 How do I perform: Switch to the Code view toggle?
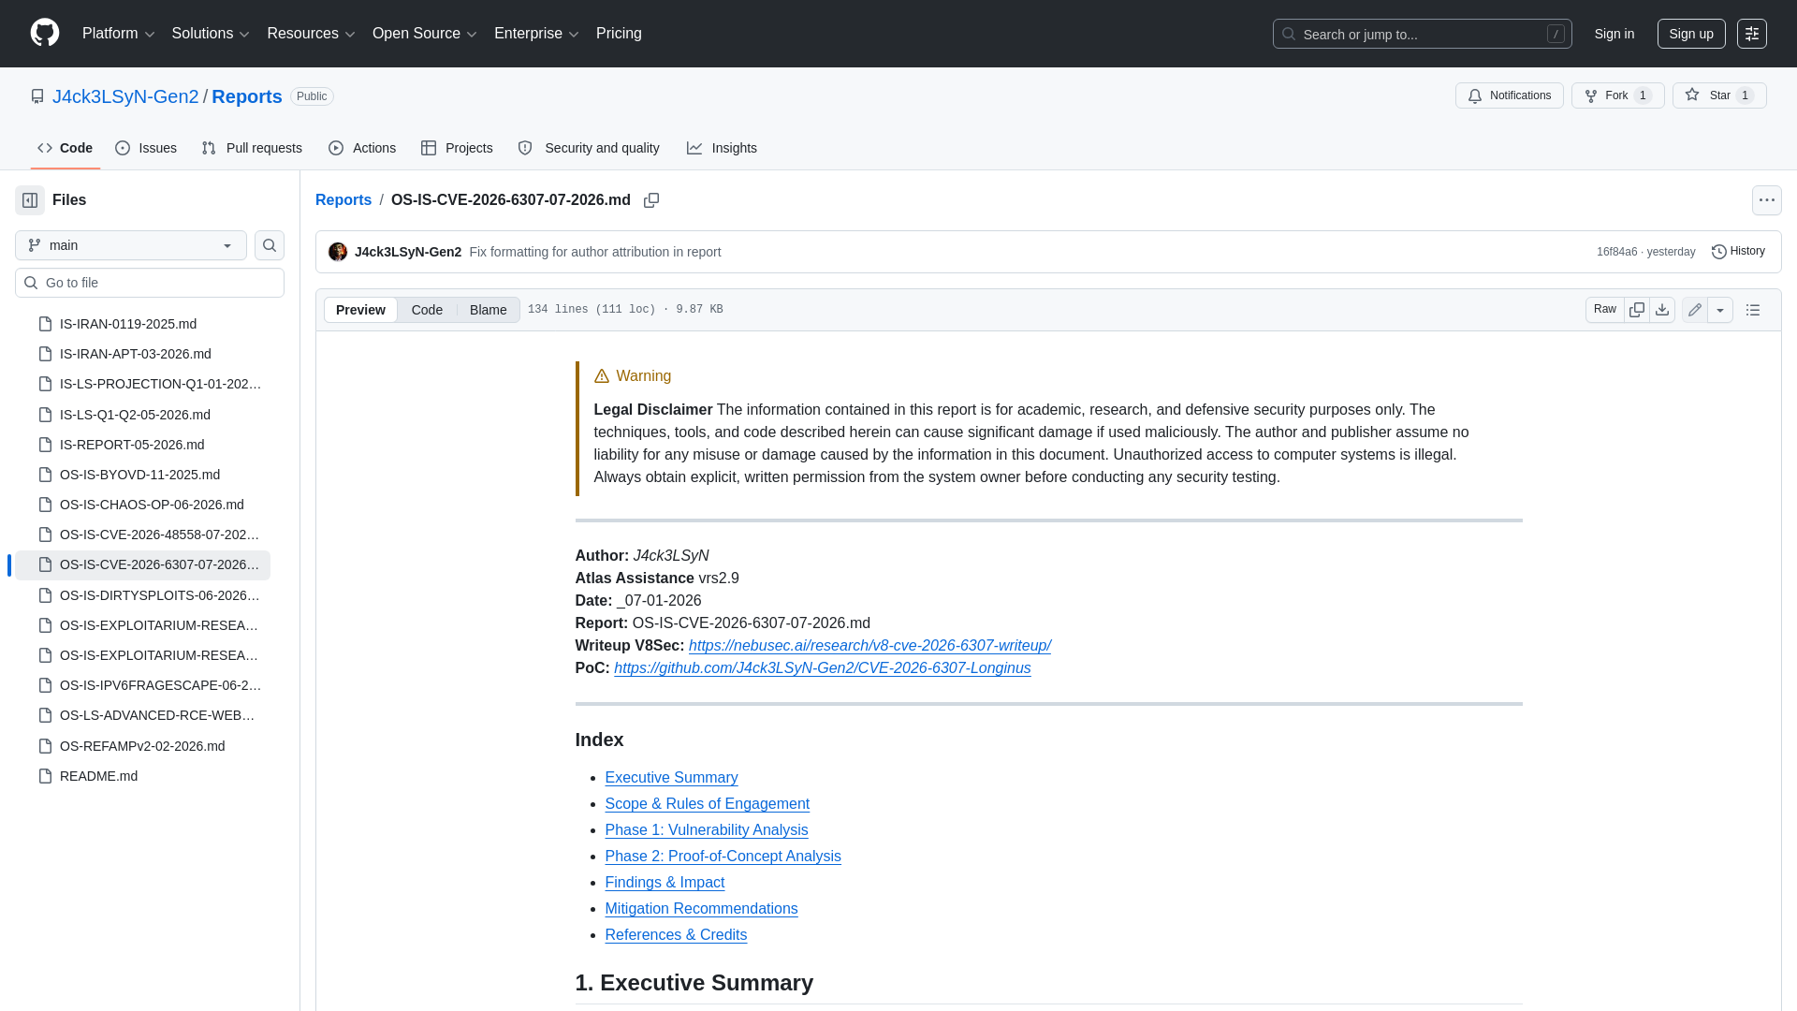point(427,310)
